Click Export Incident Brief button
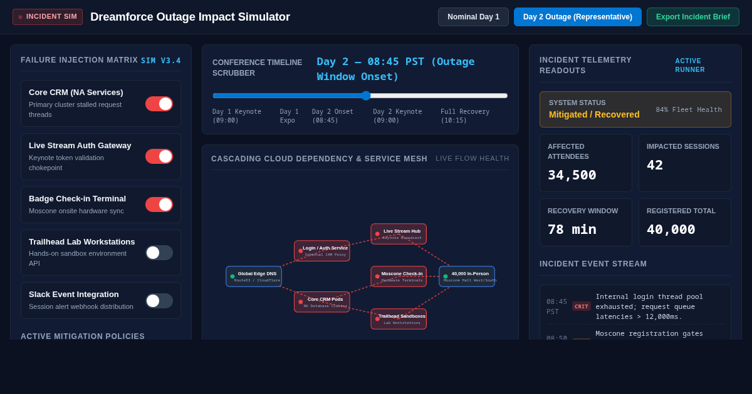Viewport: 752px width, 394px height. tap(693, 17)
